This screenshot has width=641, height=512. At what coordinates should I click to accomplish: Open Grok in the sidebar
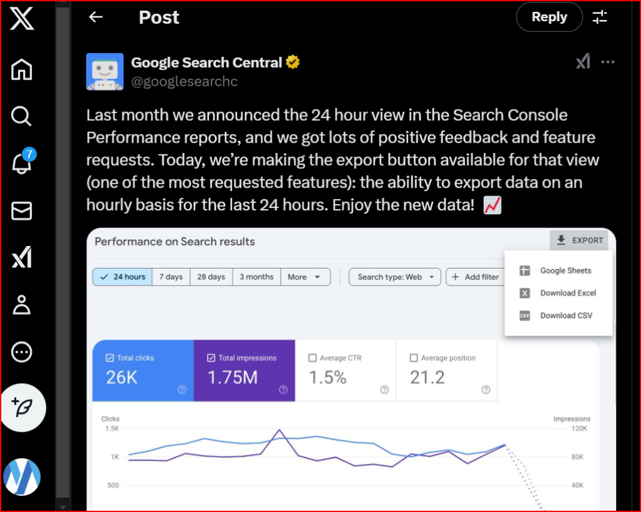[22, 257]
